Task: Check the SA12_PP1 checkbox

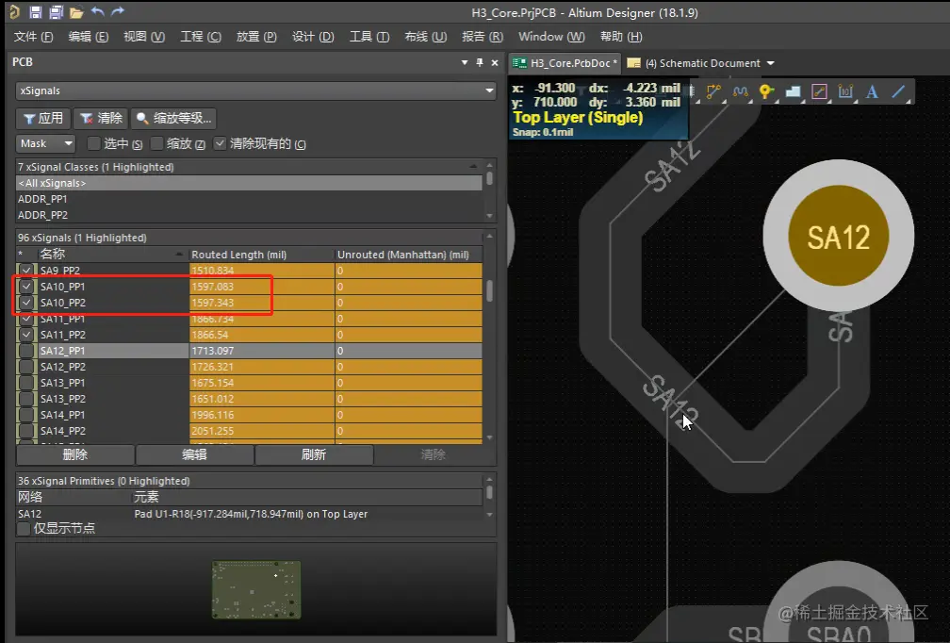Action: point(26,351)
